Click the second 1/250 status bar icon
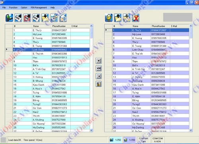The height and width of the screenshot is (144, 199). point(129,140)
